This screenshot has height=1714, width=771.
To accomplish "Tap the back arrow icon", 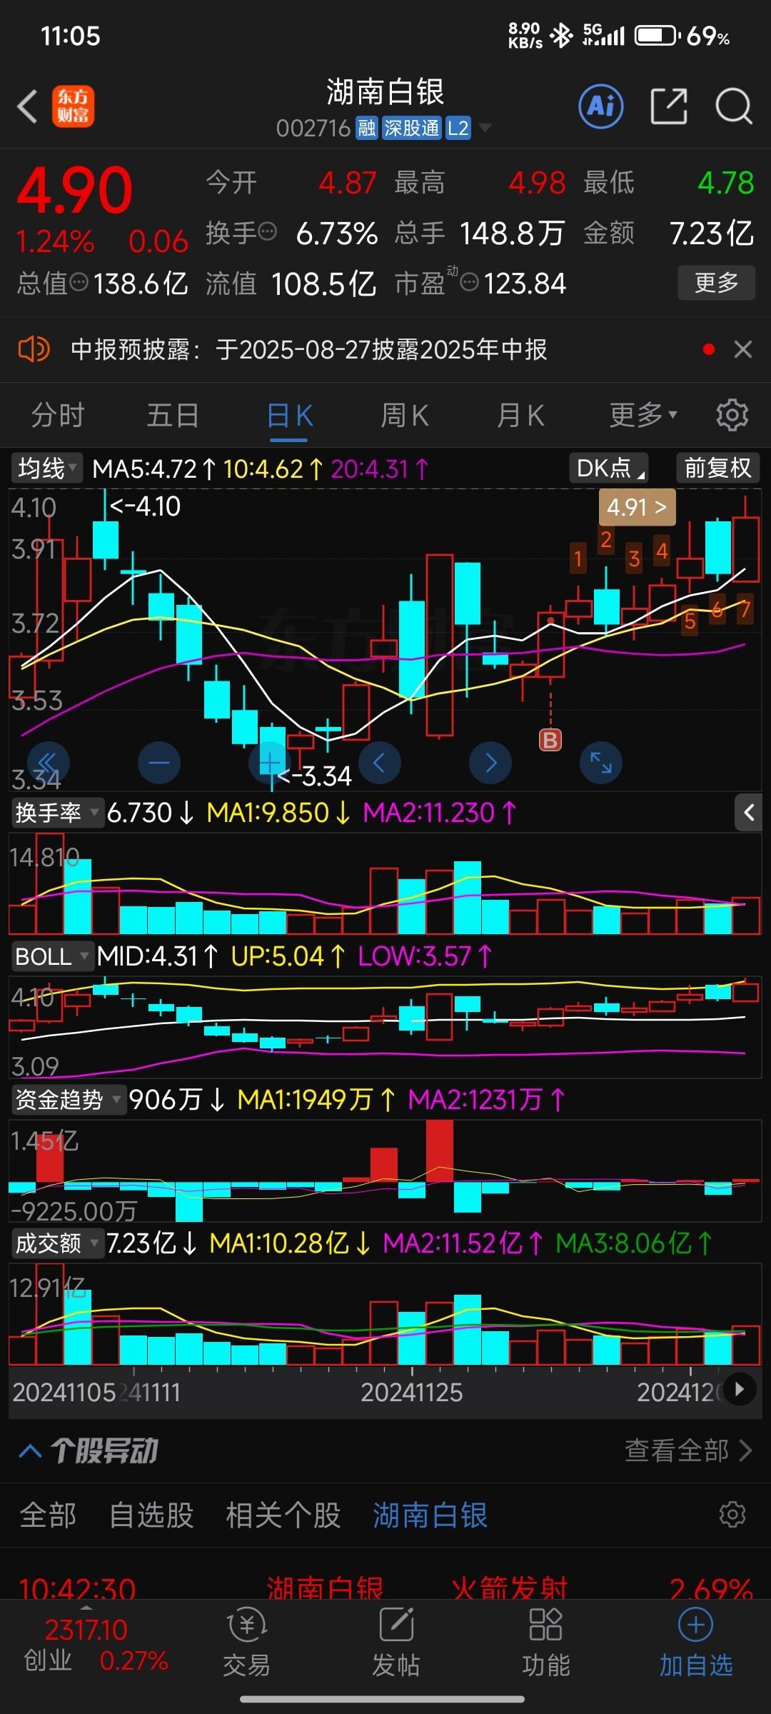I will (x=27, y=107).
